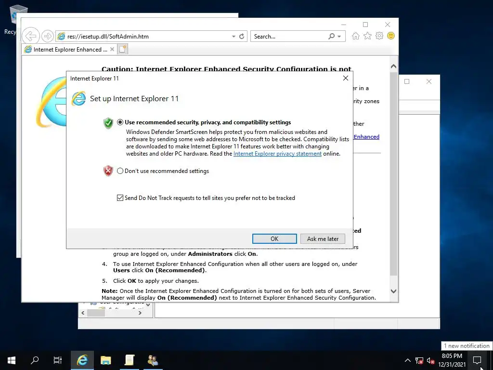Toggle the Send Do Not Track requests checkbox

tap(120, 198)
